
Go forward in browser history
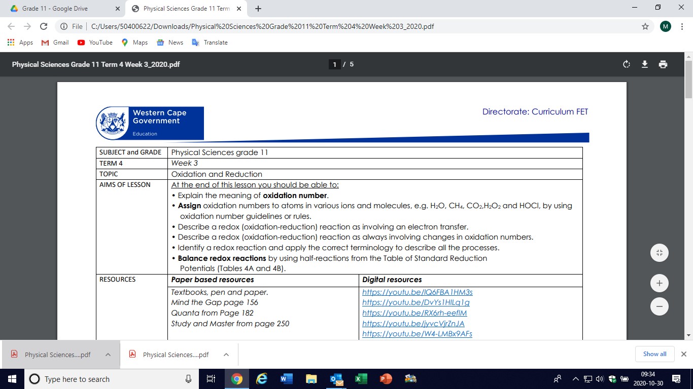click(27, 26)
